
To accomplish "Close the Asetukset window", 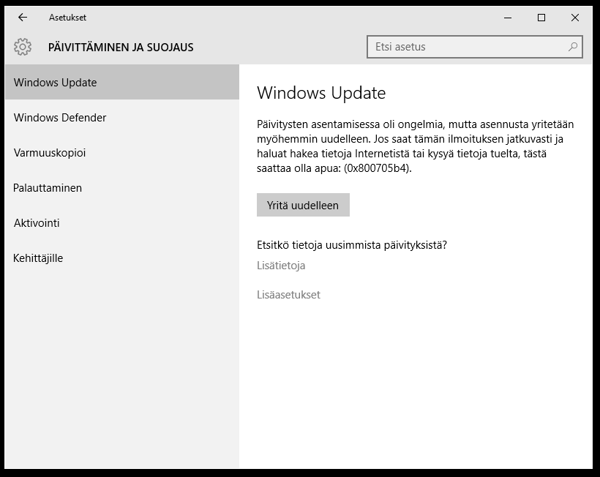I will [574, 18].
